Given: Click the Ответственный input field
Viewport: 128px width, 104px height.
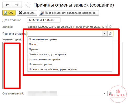Looking at the screenshot, I should 64,94.
